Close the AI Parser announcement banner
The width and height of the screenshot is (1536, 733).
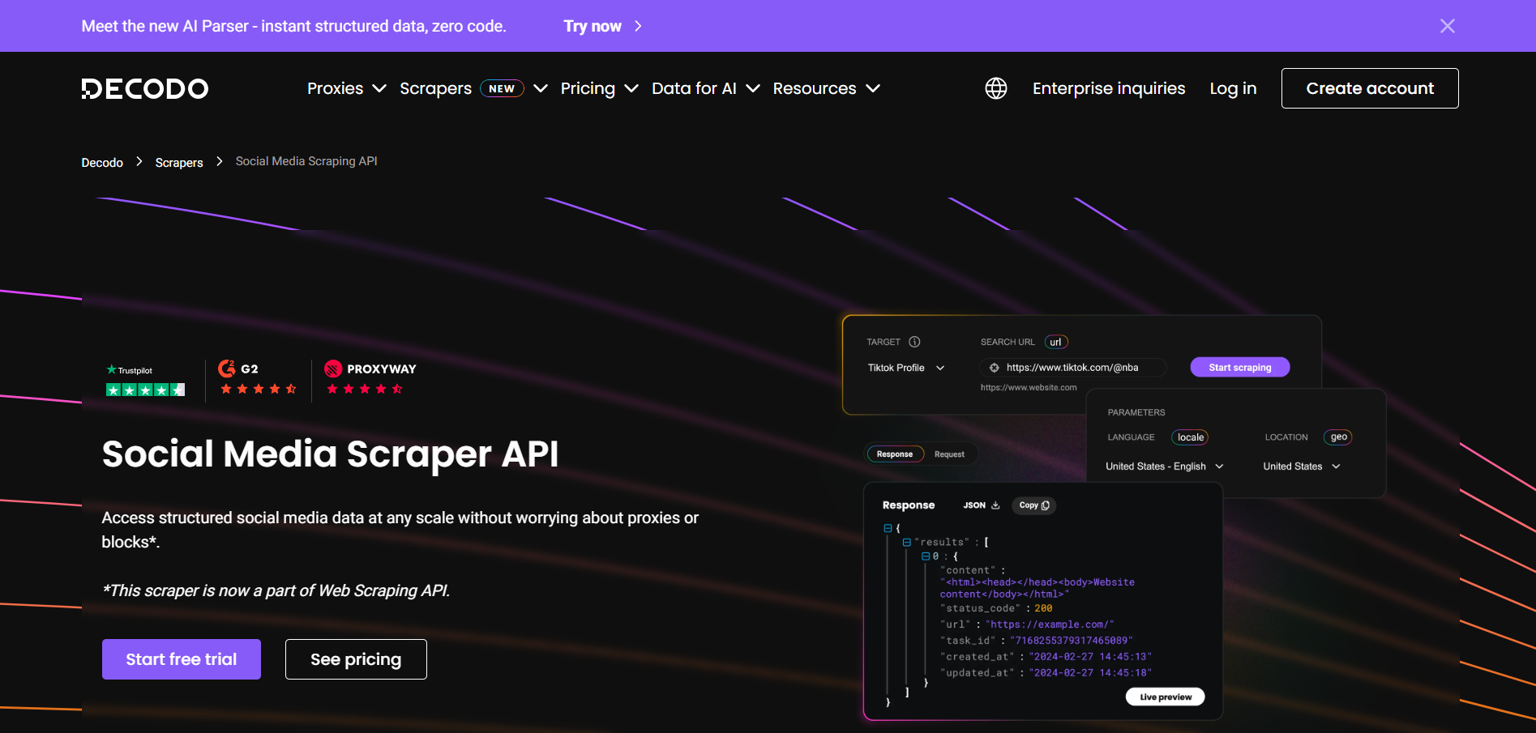(x=1448, y=26)
